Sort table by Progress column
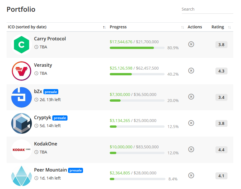This screenshot has width=241, height=189. [182, 27]
